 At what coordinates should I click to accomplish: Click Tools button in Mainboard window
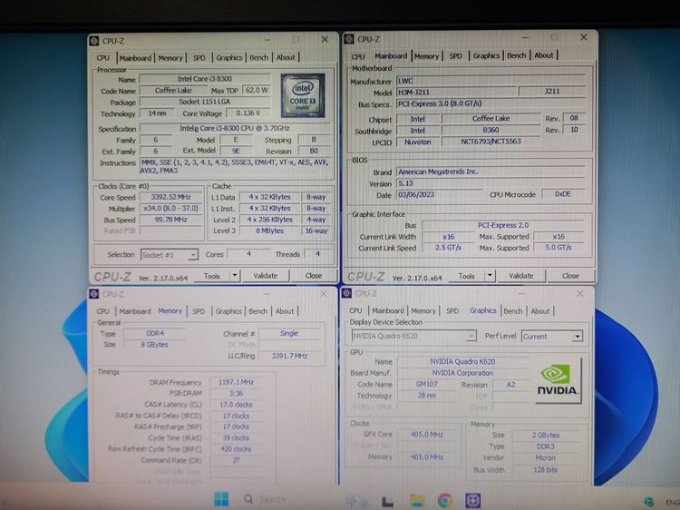click(x=467, y=276)
